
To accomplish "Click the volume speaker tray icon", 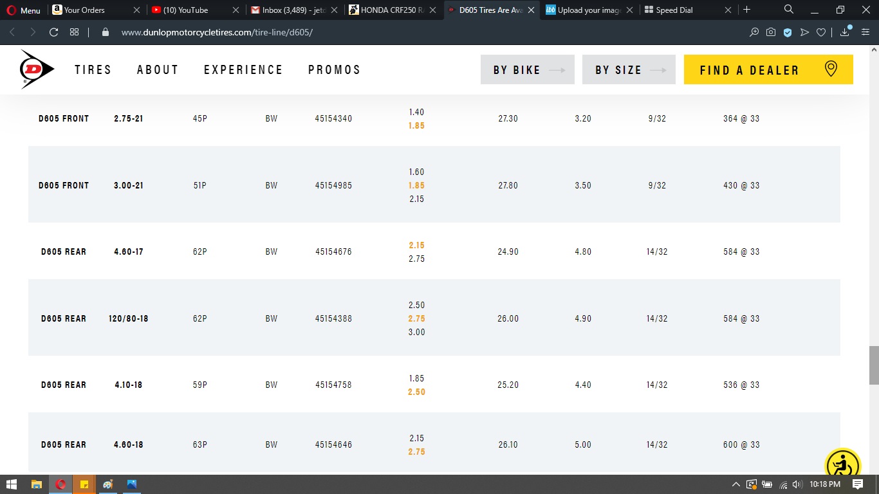I will [798, 484].
